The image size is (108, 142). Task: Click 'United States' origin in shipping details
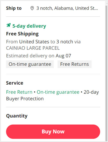click(34, 42)
